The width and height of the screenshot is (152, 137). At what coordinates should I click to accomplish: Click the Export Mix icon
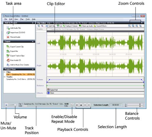pyautogui.click(x=8, y=51)
